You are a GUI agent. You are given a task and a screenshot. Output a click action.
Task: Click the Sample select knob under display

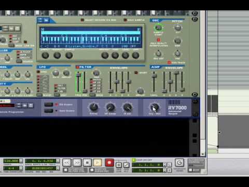[69, 56]
